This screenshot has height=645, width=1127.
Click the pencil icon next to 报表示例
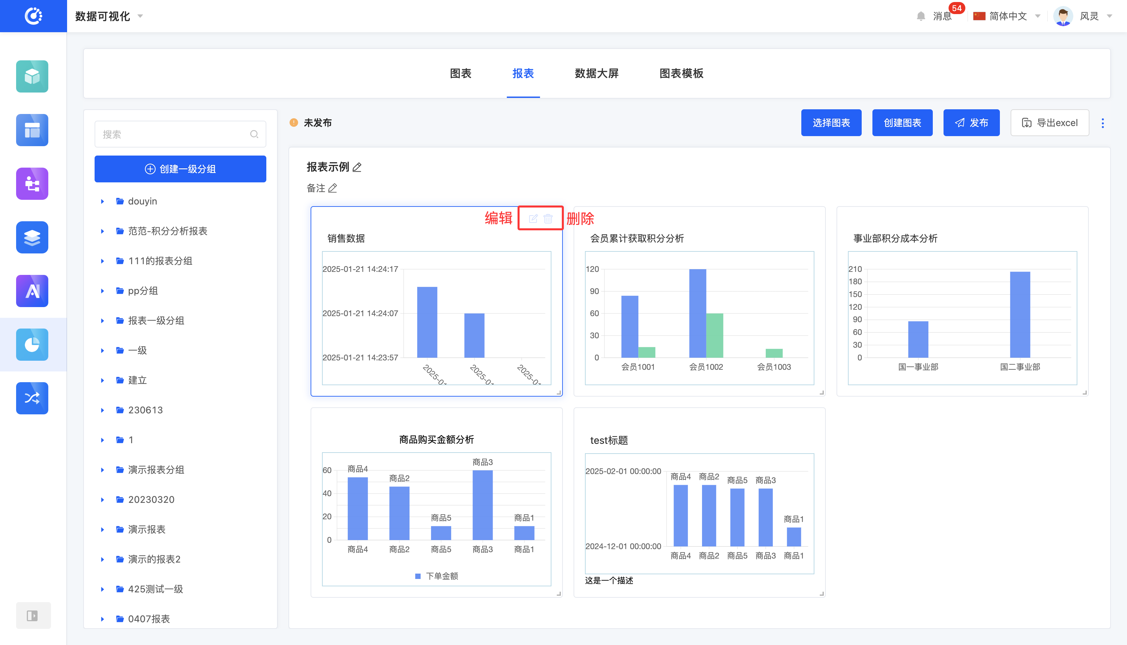tap(357, 168)
